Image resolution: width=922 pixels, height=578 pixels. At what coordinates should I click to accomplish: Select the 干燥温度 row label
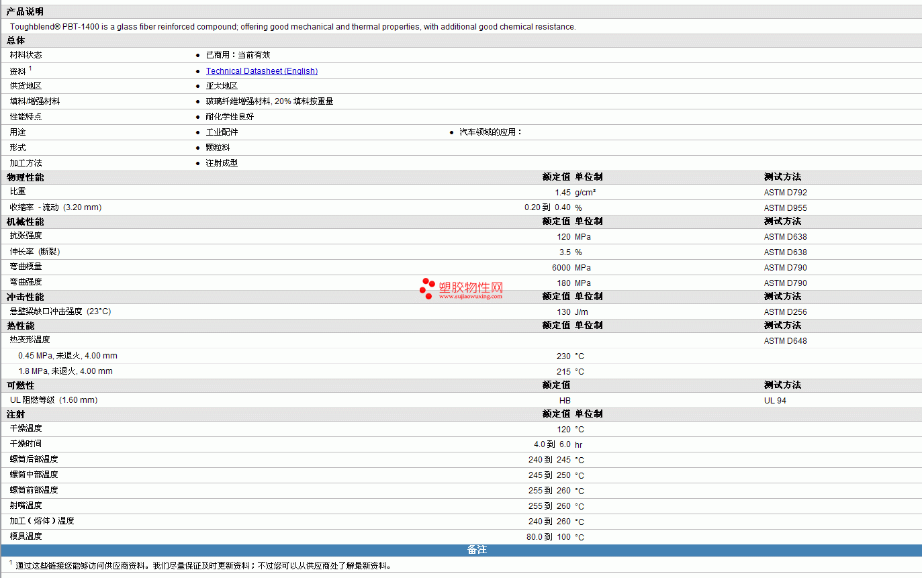[x=26, y=428]
